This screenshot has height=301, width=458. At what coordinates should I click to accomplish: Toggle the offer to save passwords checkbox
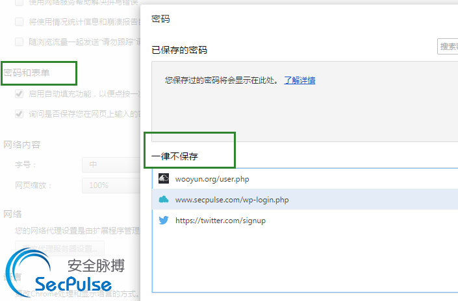(19, 114)
